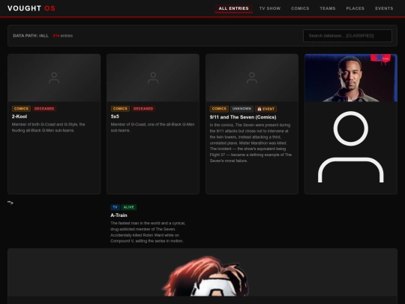Click the 'DATA PATH: /ALL' label
The width and height of the screenshot is (405, 304).
pyautogui.click(x=31, y=36)
